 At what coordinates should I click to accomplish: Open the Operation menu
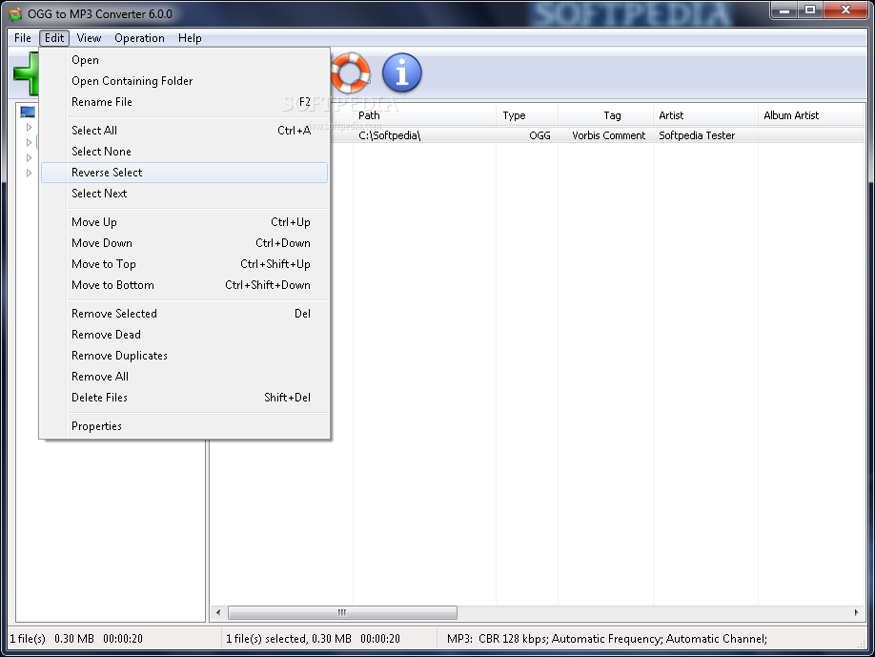click(139, 38)
